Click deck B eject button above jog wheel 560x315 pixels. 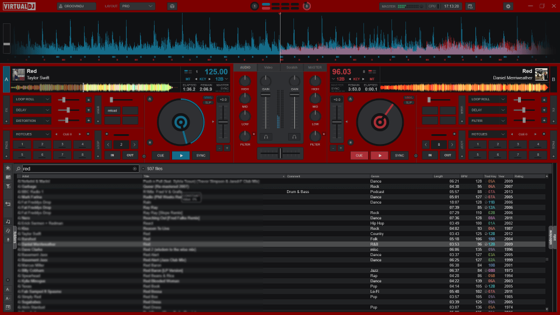click(x=351, y=99)
